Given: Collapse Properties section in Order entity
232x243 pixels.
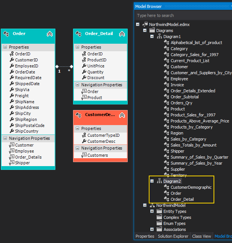Looking at the screenshot, I should tap(5, 47).
